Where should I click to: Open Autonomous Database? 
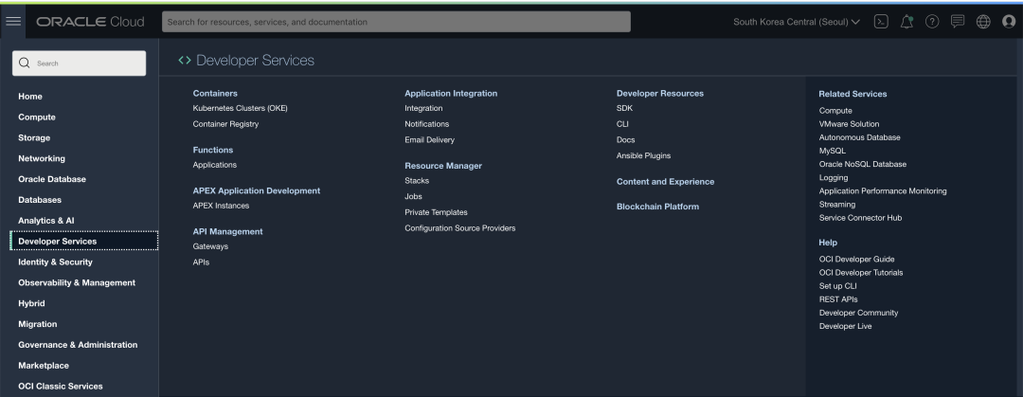click(859, 137)
